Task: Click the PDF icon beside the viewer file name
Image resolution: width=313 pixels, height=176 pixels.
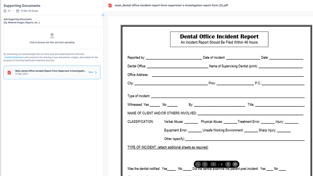Action: pos(110,5)
